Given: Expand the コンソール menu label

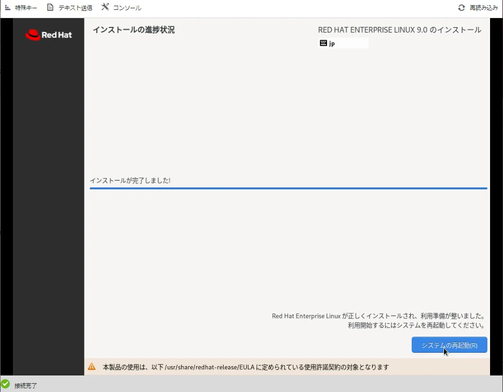Looking at the screenshot, I should coord(127,8).
